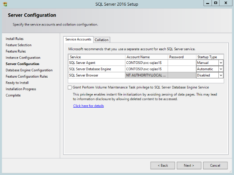This screenshot has width=234, height=175.
Task: Click the SQL Server Database Engine password field
Action: (x=182, y=69)
